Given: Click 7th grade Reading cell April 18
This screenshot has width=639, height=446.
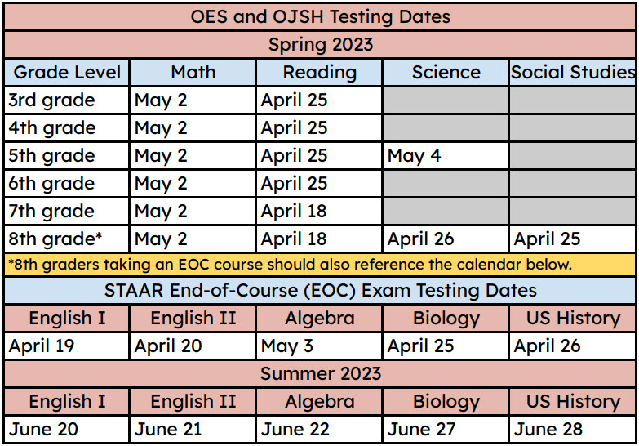Looking at the screenshot, I should click(319, 211).
